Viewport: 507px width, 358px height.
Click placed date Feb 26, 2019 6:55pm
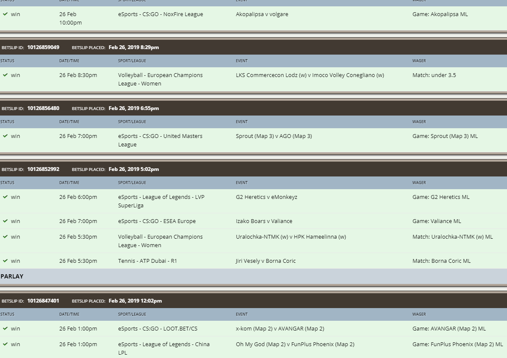click(134, 108)
